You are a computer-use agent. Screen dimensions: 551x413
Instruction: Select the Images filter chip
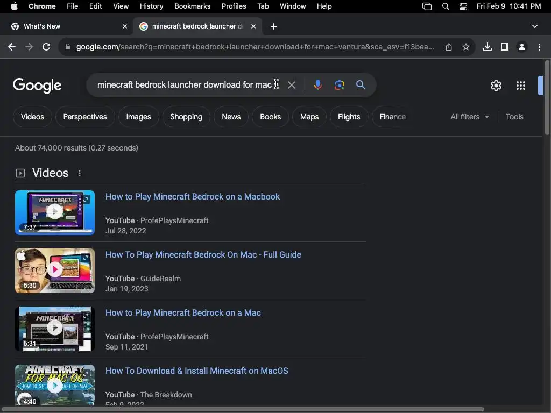(x=138, y=117)
